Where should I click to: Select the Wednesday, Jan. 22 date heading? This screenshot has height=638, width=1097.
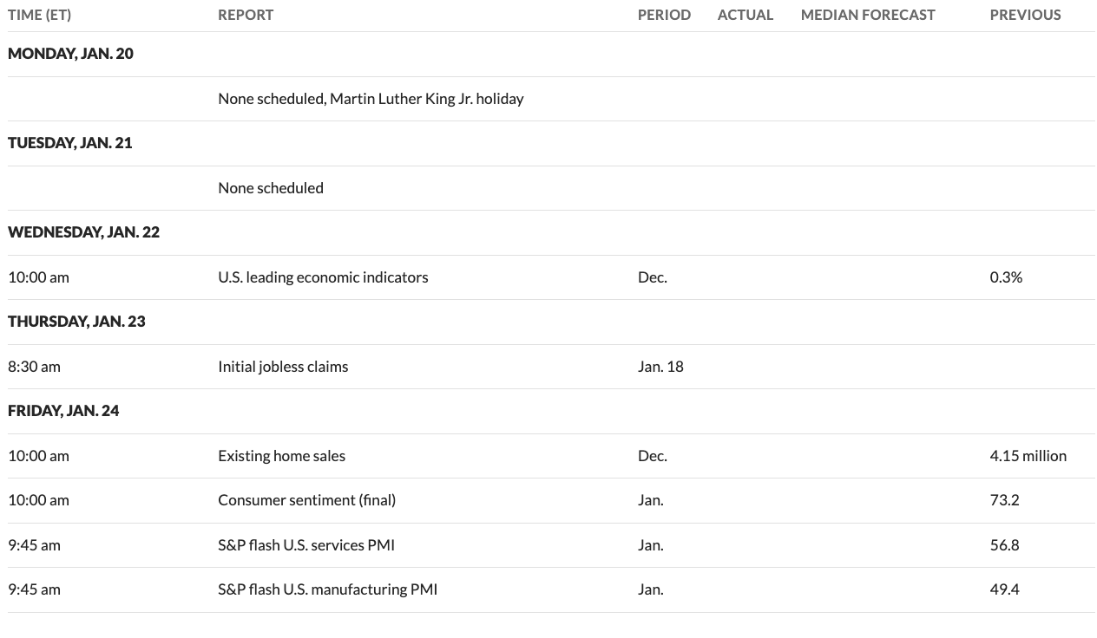83,232
